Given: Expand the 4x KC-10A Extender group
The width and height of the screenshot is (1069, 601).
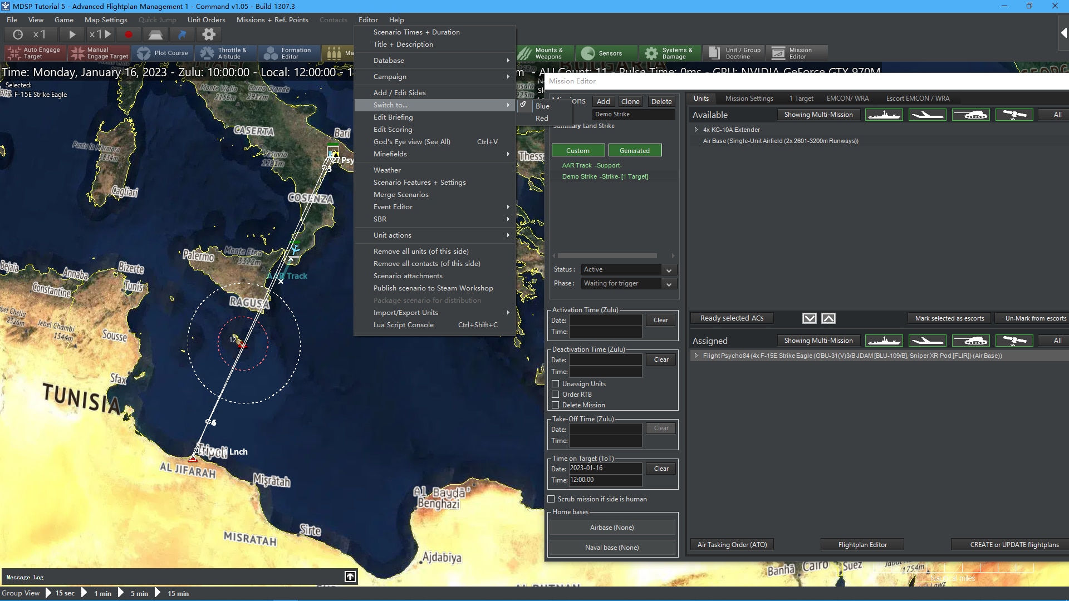Looking at the screenshot, I should (x=696, y=130).
